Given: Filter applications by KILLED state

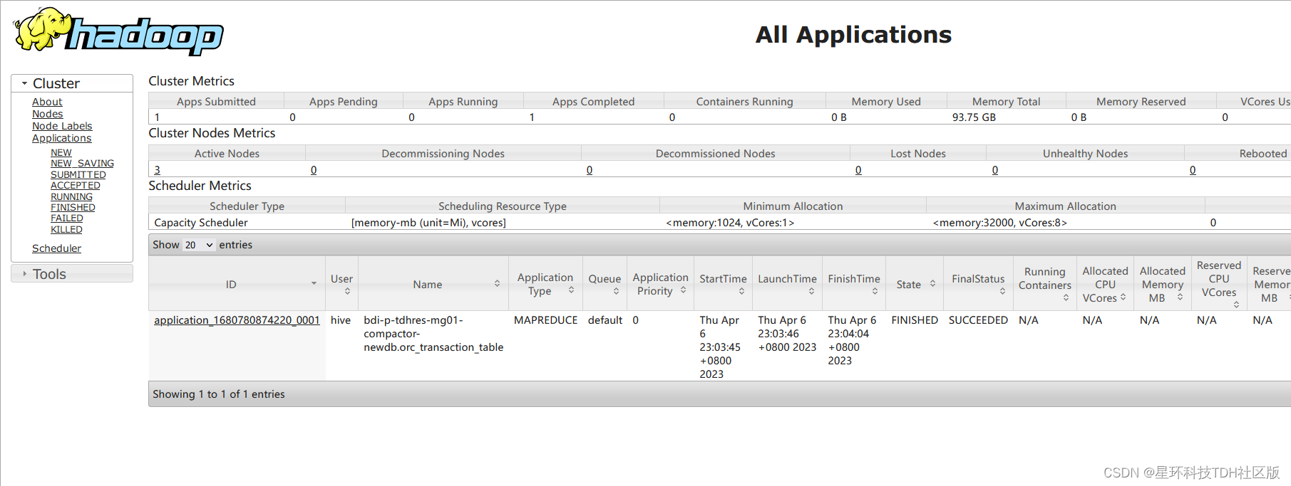Looking at the screenshot, I should pos(66,229).
